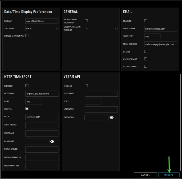Click the GENERAL section heading
This screenshot has width=182, height=179.
tap(71, 12)
